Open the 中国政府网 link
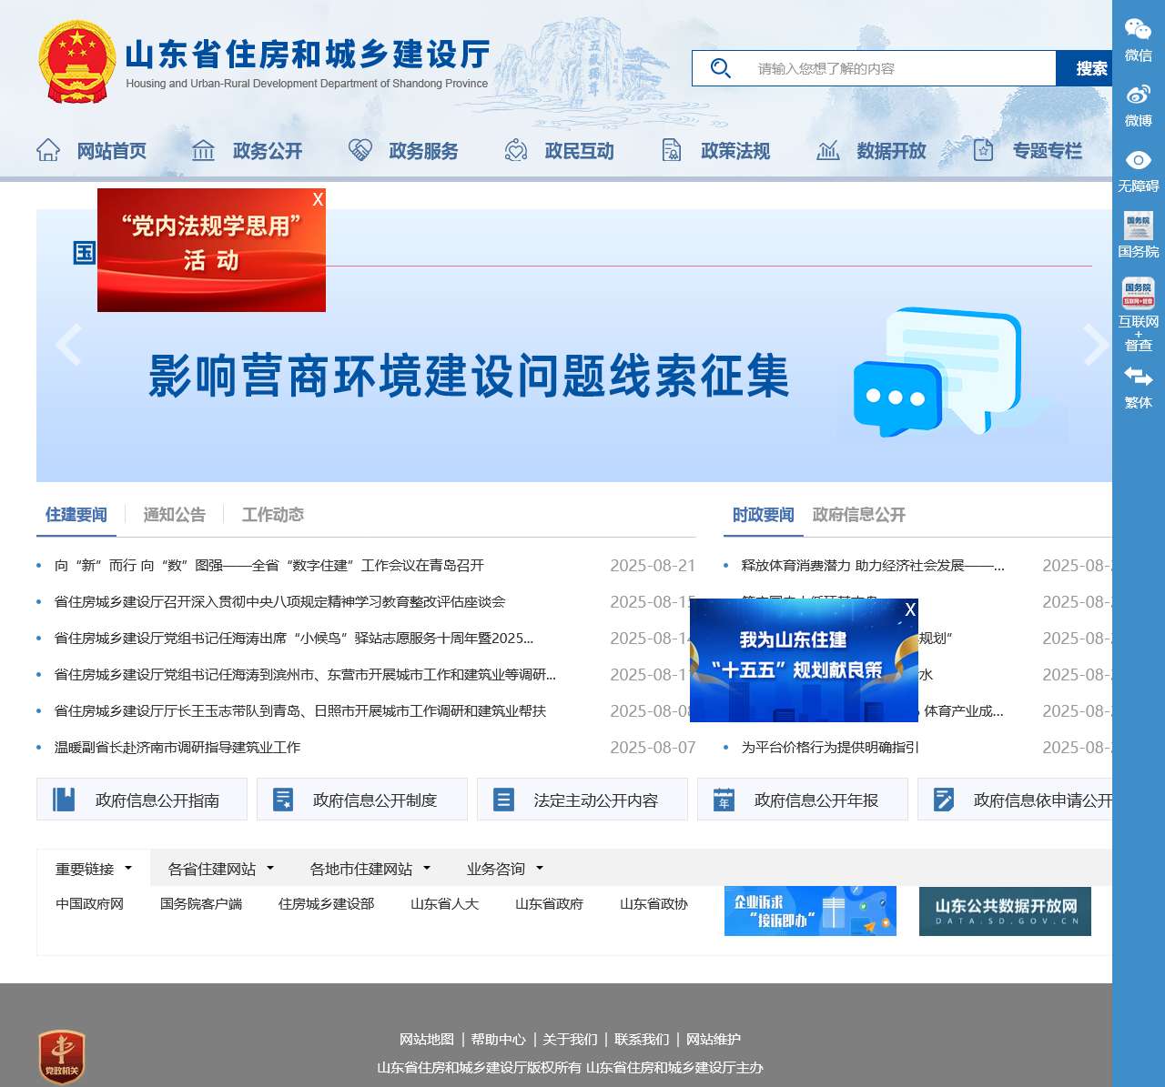This screenshot has width=1165, height=1087. 88,903
